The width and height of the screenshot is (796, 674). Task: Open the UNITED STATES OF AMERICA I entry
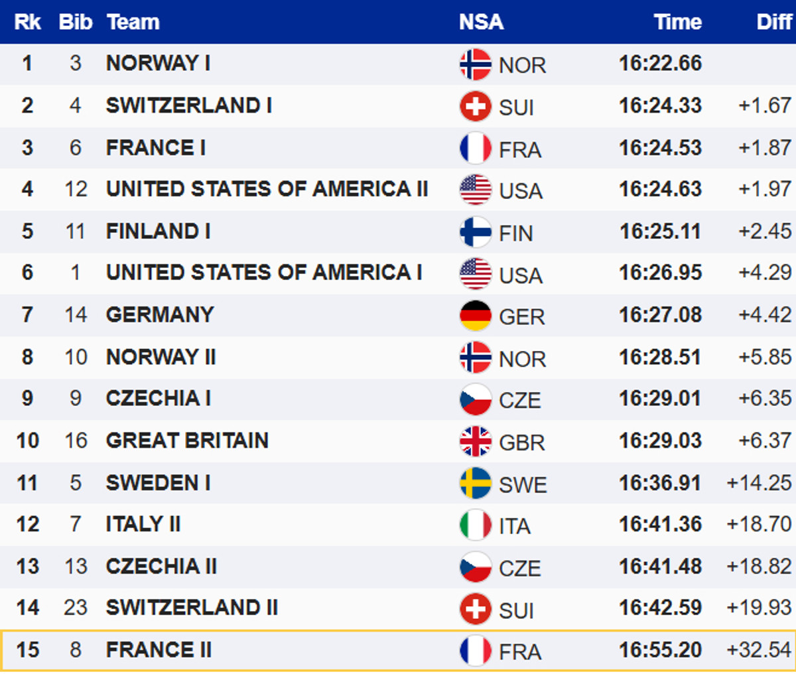coord(264,273)
